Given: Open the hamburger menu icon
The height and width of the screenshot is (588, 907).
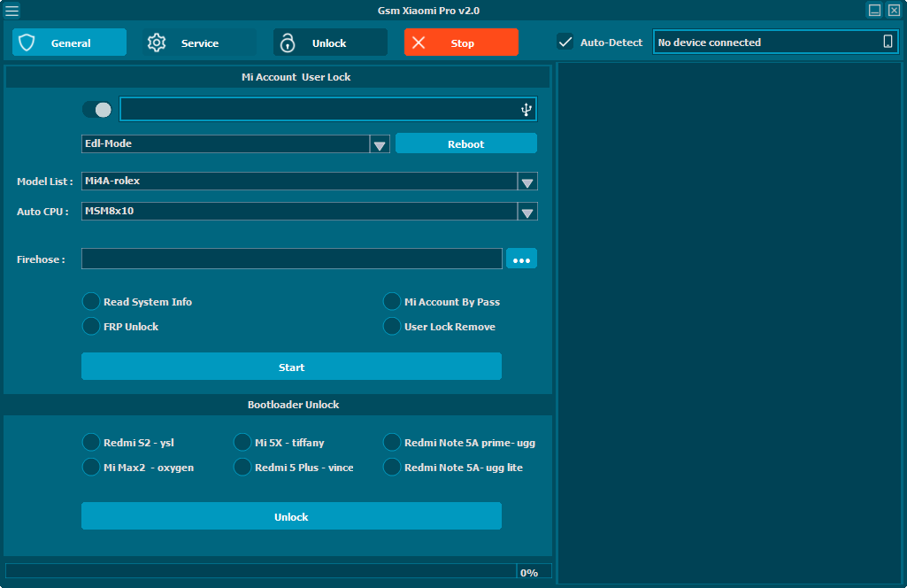Looking at the screenshot, I should [x=12, y=11].
